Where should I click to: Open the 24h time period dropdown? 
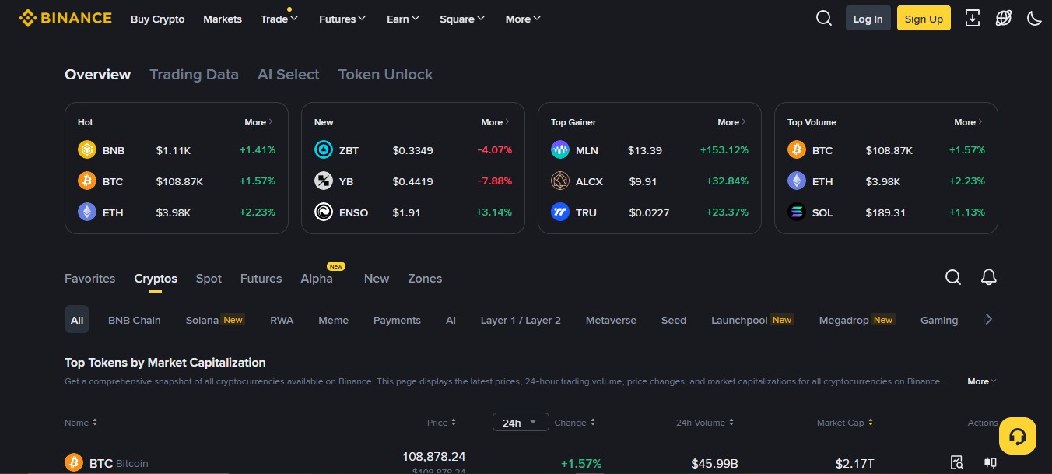[x=520, y=423]
